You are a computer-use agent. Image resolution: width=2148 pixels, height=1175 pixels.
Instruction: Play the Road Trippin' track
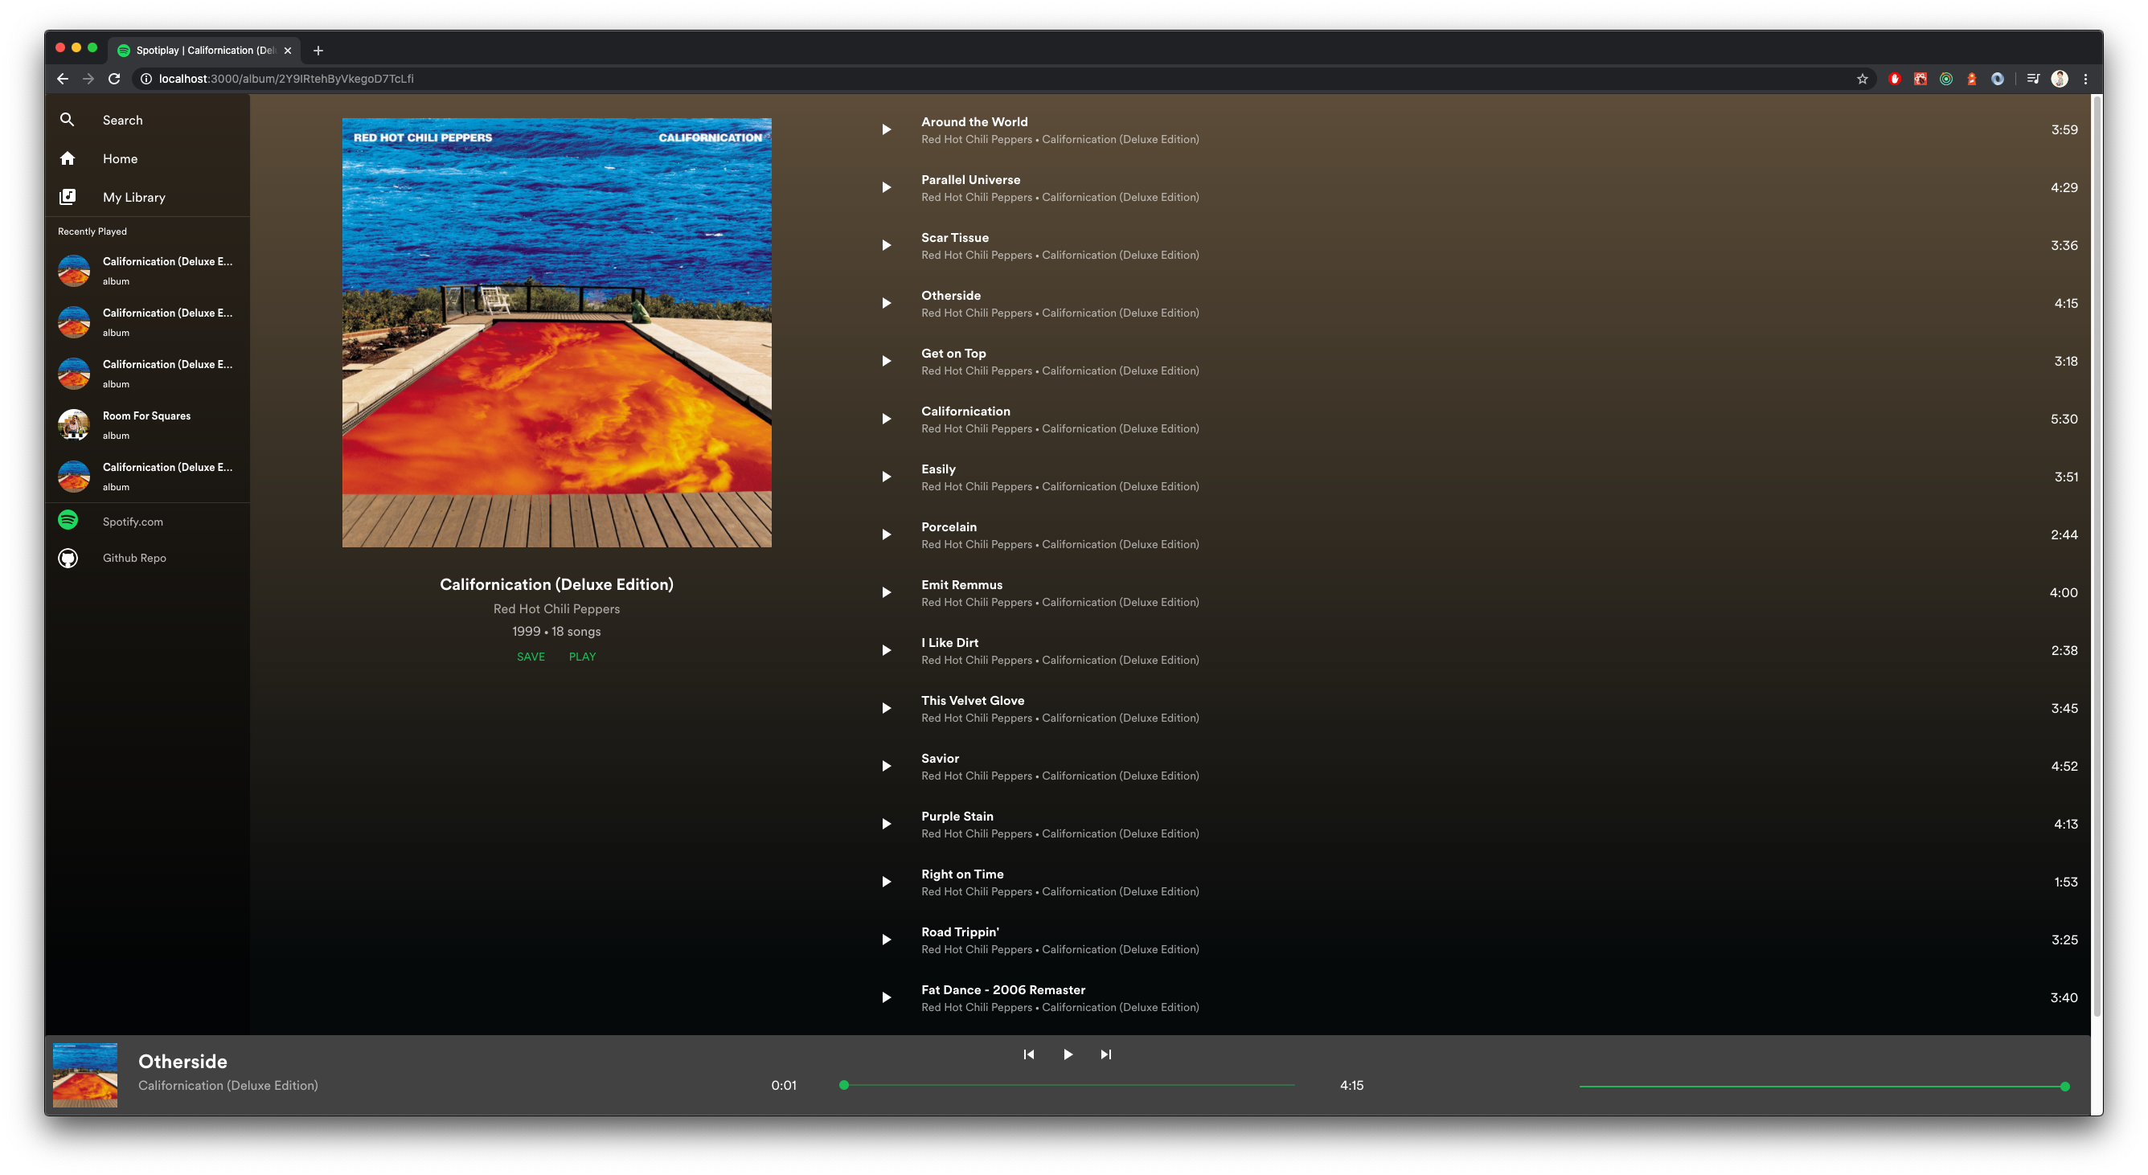click(887, 940)
